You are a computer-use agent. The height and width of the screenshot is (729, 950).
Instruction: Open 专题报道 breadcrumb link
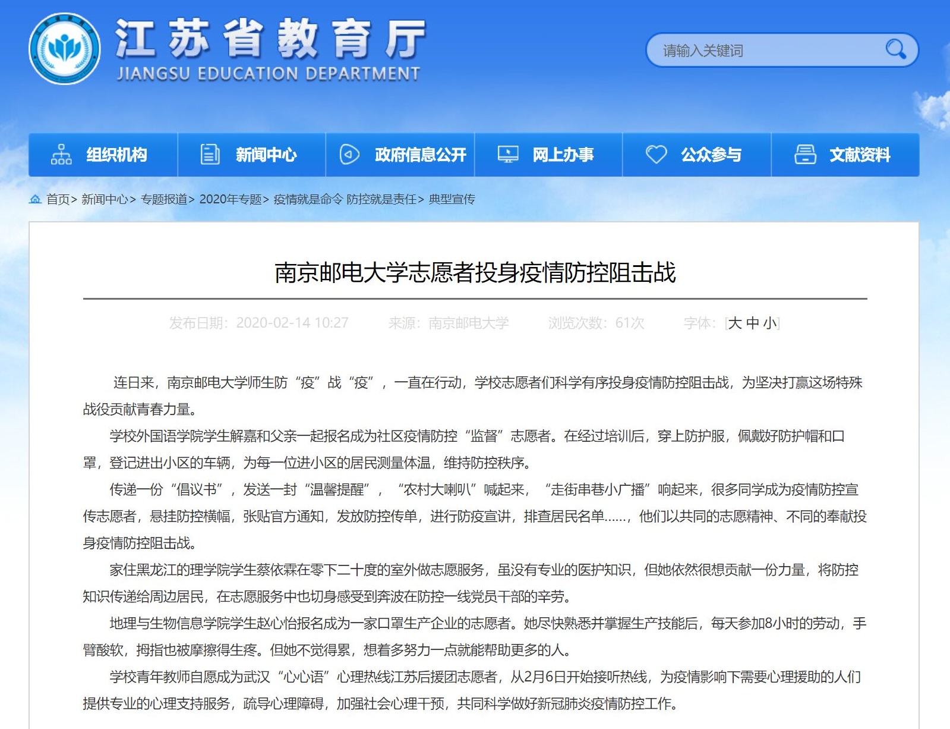[163, 199]
